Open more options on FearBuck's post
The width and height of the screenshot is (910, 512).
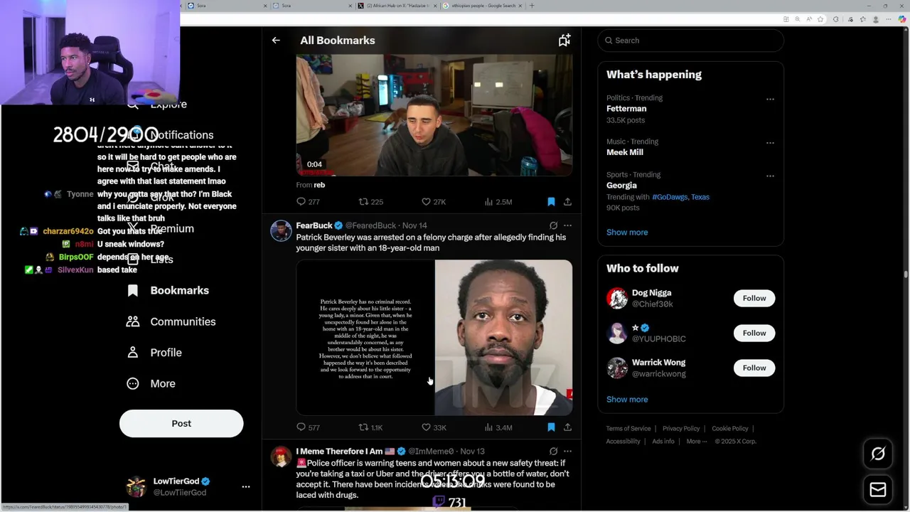[567, 225]
